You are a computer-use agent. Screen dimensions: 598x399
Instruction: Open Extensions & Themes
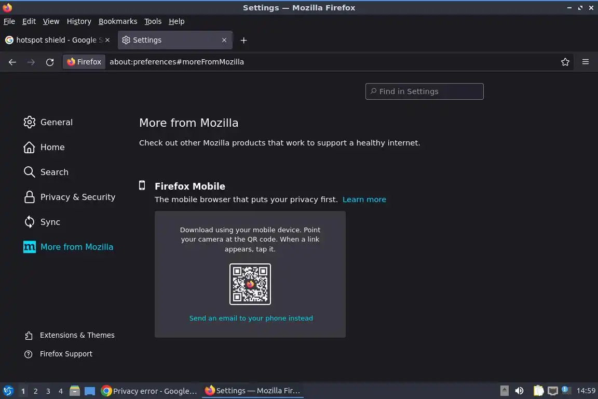tap(70, 335)
